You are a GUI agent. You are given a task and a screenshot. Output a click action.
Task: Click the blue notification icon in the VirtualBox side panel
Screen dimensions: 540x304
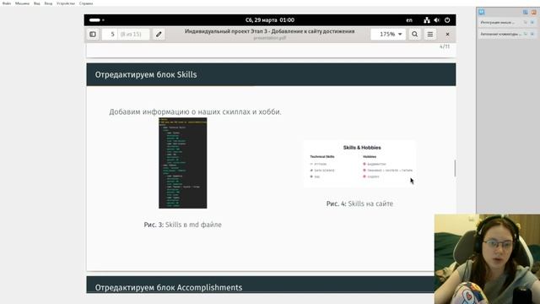click(x=481, y=12)
